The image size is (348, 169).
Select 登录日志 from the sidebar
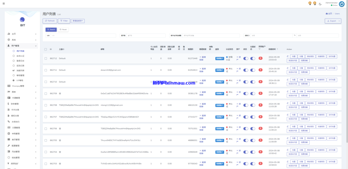click(x=20, y=61)
